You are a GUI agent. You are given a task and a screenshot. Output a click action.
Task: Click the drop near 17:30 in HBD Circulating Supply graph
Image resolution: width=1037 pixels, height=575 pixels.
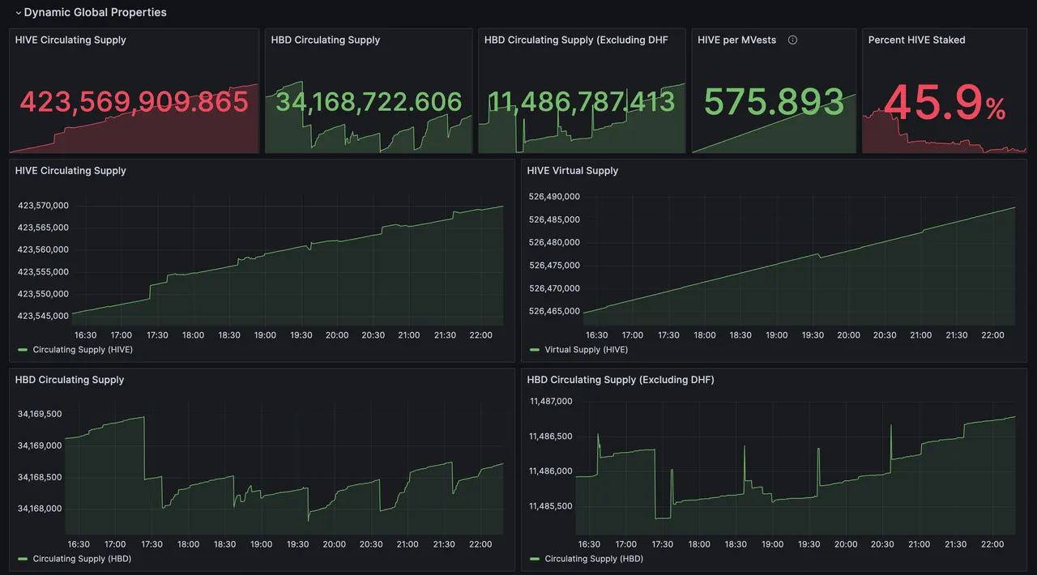(144, 448)
